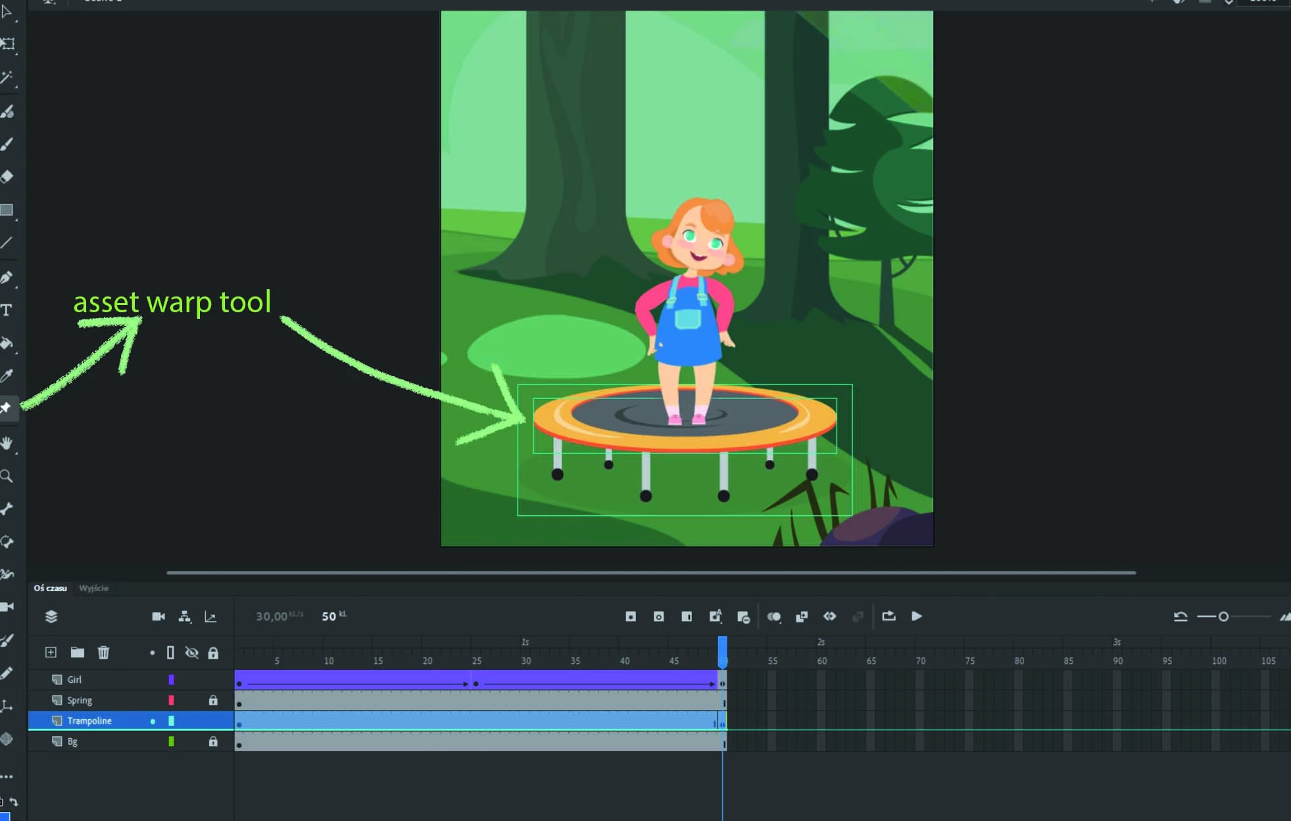The image size is (1291, 821).
Task: Select the Asset Warp pin tool
Action: (6, 408)
